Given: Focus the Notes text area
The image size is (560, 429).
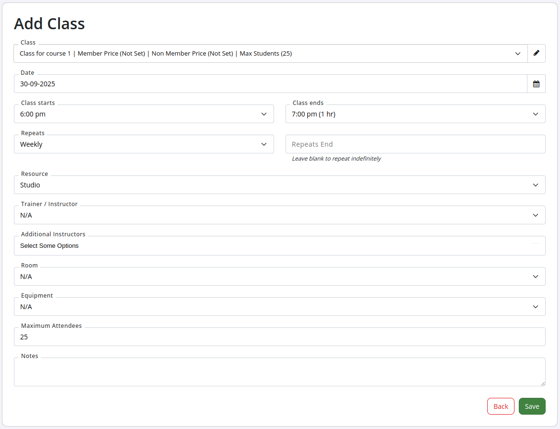Looking at the screenshot, I should (279, 372).
